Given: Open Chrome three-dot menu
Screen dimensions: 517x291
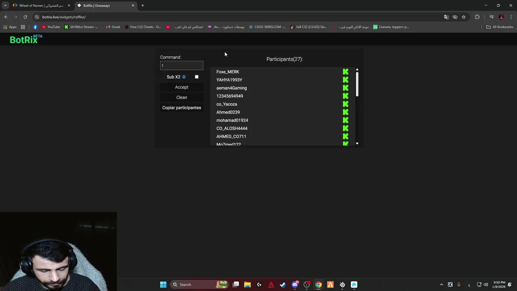Looking at the screenshot, I should 511,17.
